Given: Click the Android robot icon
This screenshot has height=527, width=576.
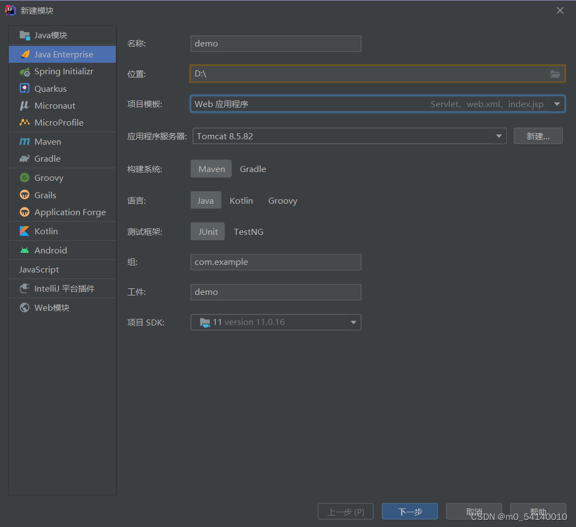Looking at the screenshot, I should pos(25,250).
